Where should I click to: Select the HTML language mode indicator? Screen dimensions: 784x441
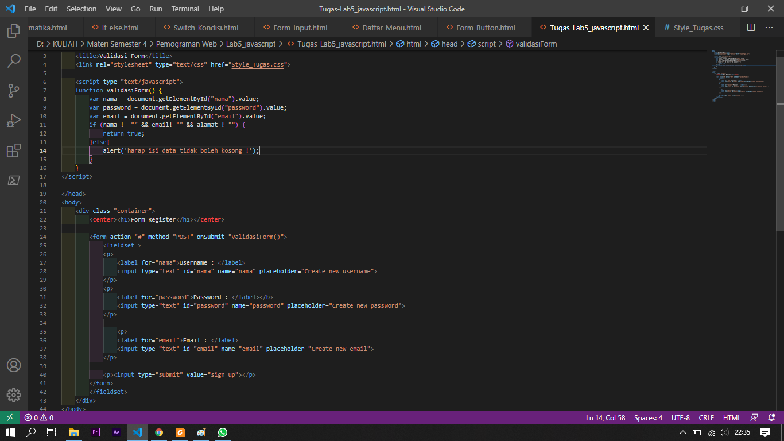(x=732, y=417)
